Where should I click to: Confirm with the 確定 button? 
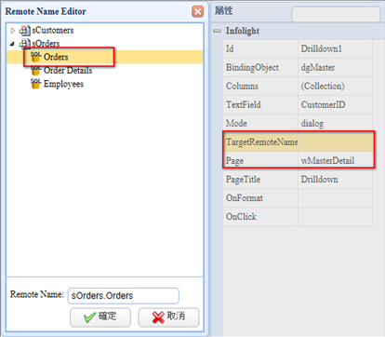point(100,317)
